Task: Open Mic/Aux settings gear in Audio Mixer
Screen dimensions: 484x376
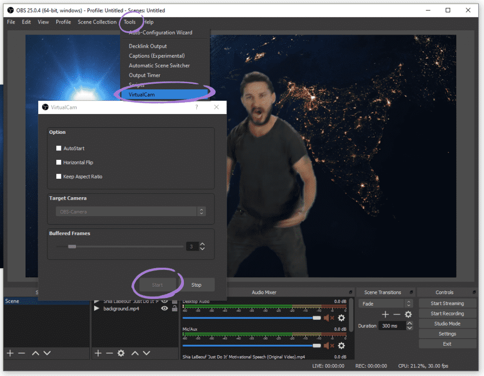Action: (x=341, y=346)
